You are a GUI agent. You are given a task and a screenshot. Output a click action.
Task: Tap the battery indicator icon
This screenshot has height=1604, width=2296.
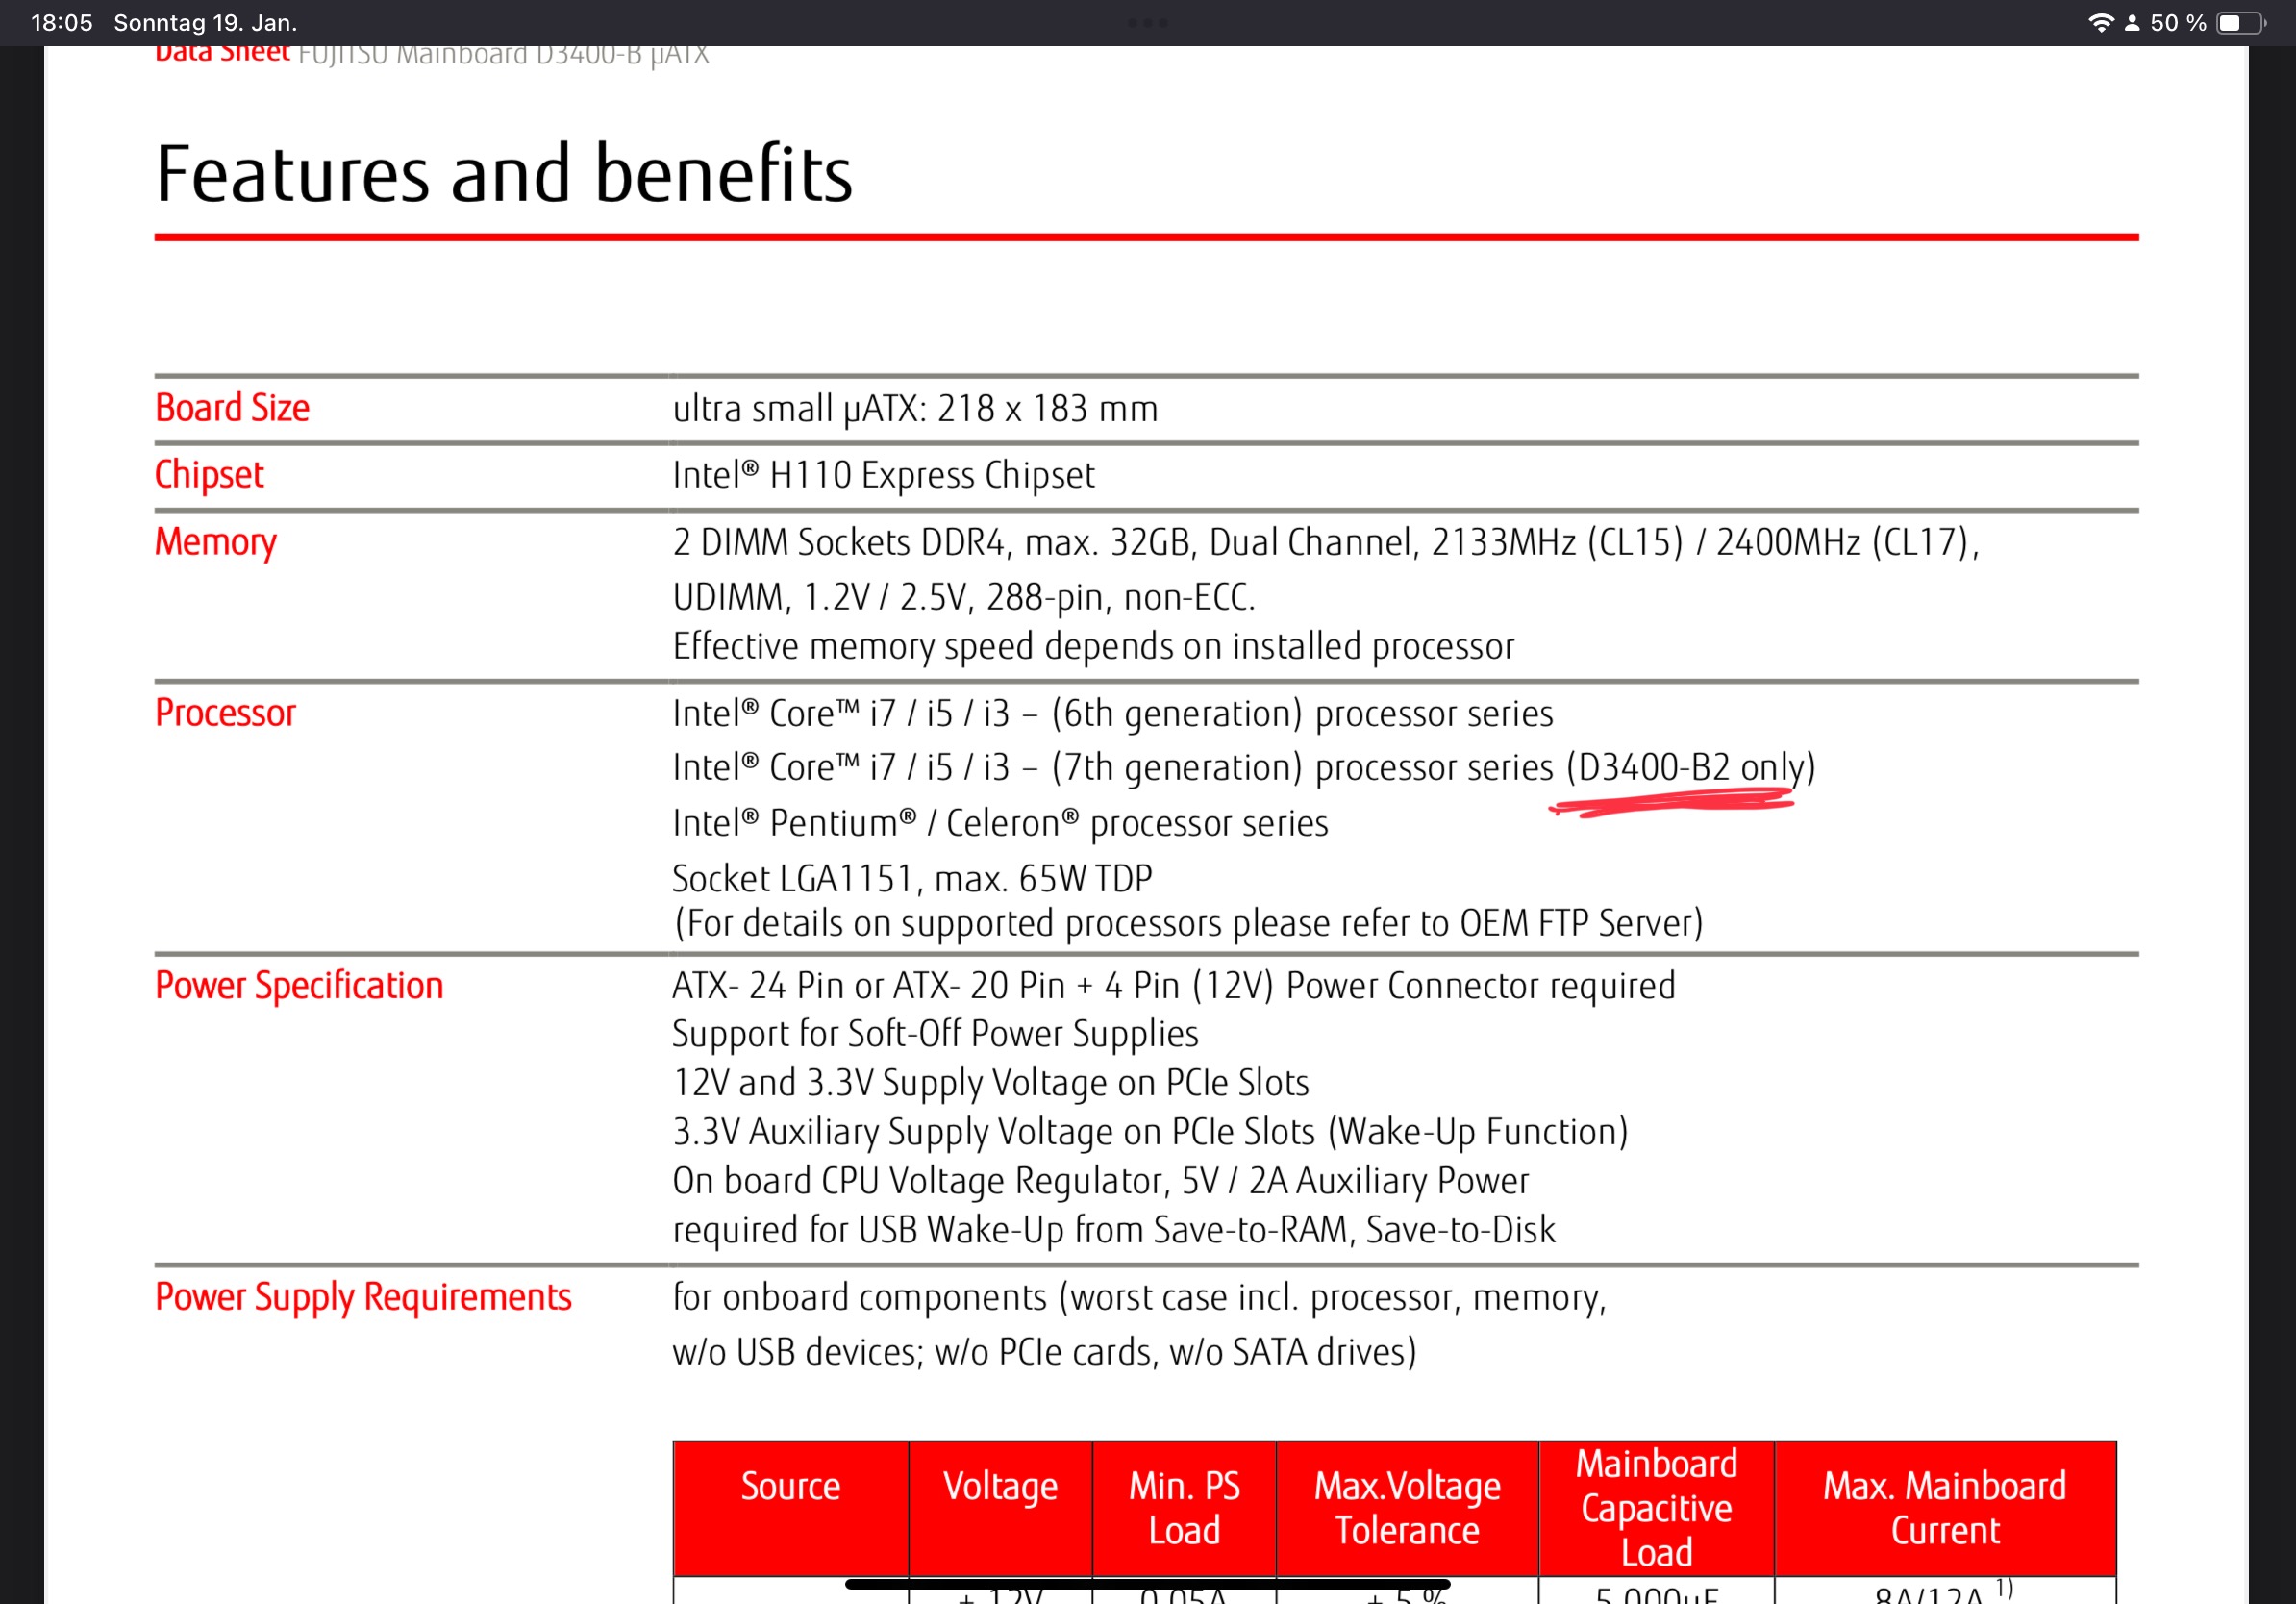pos(2240,23)
